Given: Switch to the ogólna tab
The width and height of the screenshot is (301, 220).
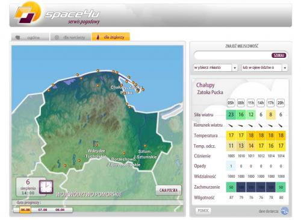Looking at the screenshot, I should pyautogui.click(x=30, y=37).
